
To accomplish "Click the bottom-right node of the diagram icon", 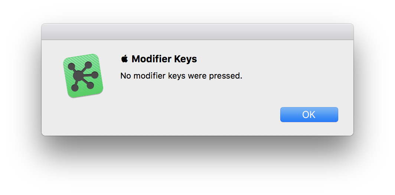I will click(x=89, y=86).
